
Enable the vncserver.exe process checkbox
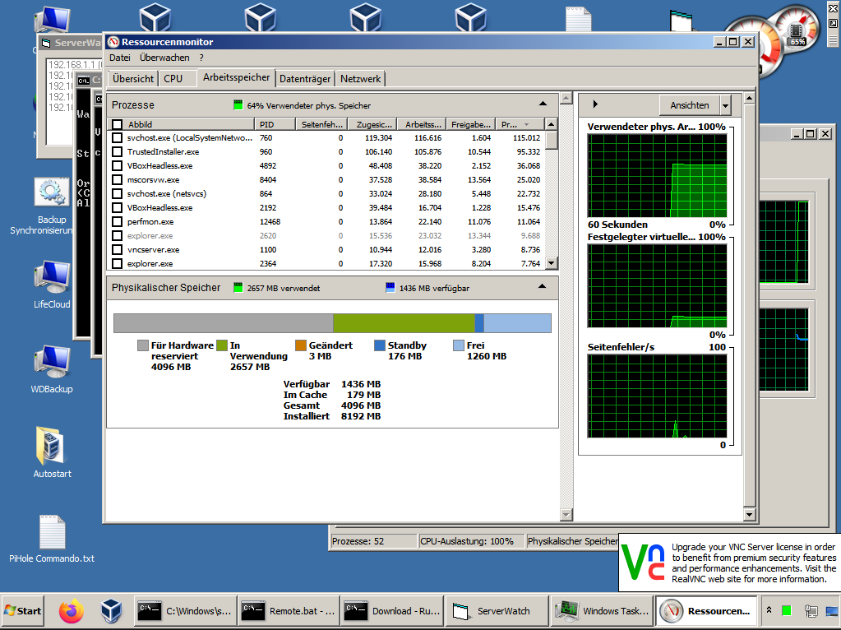tap(118, 249)
